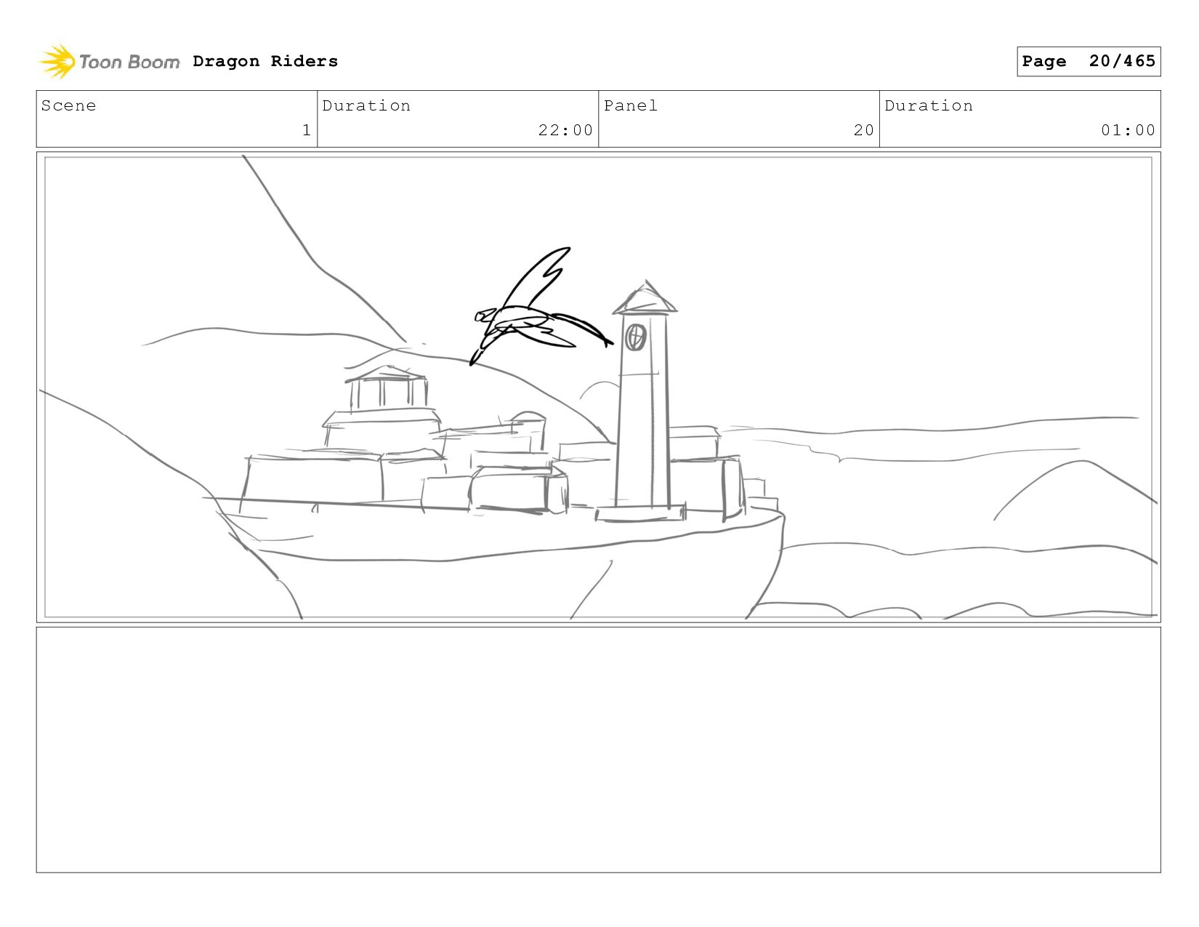This screenshot has height=927, width=1199.
Task: Click the panel number '20'
Action: coord(863,130)
